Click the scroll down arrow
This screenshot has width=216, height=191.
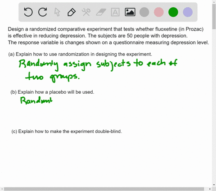214,185
